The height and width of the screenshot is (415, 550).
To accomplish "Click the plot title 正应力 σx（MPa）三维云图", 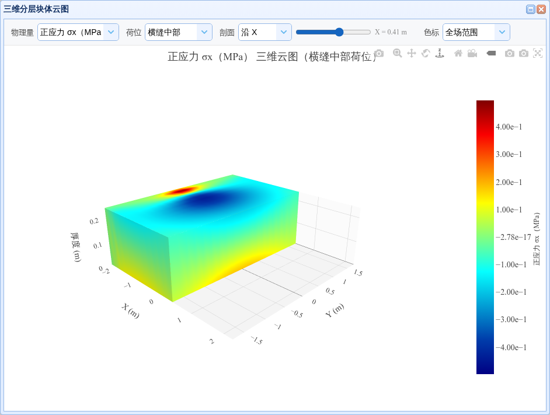I will [272, 57].
